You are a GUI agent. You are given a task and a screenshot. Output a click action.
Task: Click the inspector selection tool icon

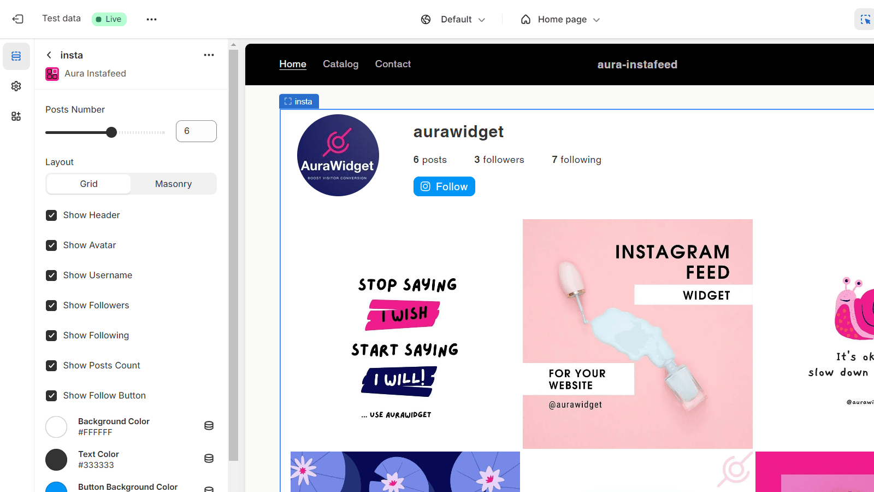pos(865,19)
